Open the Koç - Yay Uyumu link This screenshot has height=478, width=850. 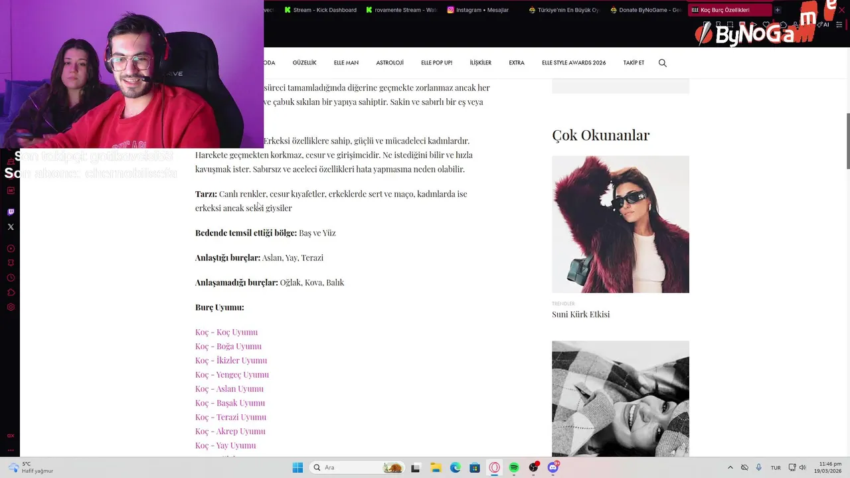click(x=226, y=445)
